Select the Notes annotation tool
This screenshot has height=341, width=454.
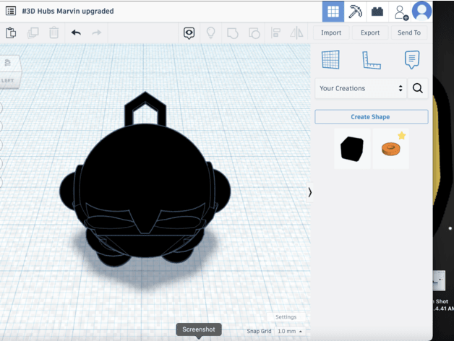click(x=412, y=60)
